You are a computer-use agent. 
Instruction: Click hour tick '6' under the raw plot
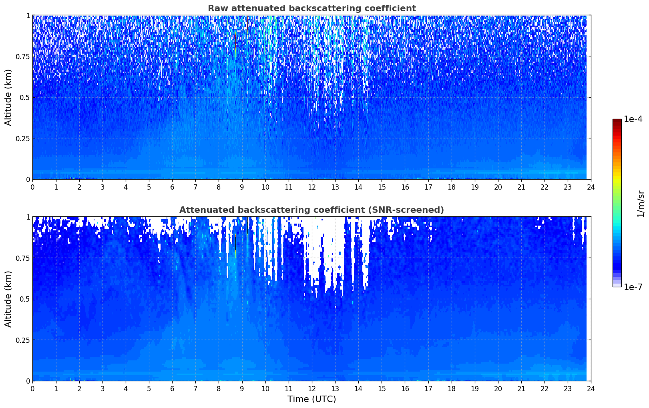(x=172, y=187)
